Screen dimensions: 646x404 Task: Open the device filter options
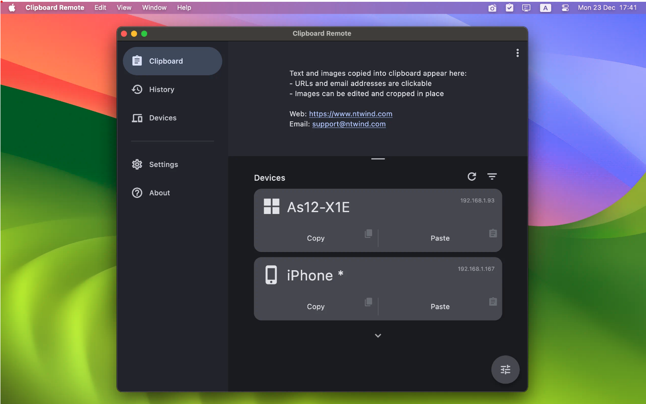(x=492, y=177)
